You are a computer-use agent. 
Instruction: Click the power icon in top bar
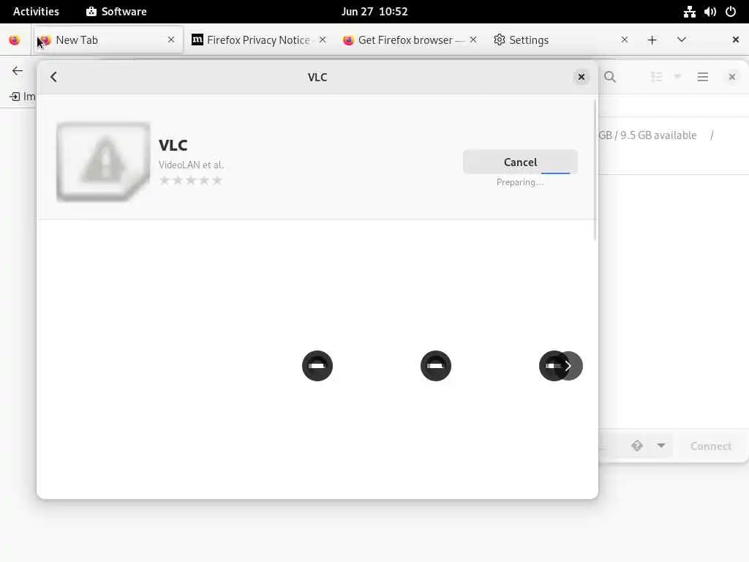(731, 12)
